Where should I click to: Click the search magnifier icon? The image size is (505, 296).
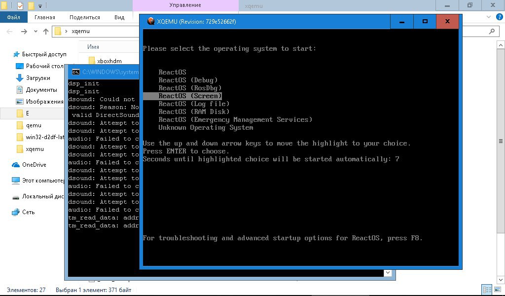(492, 31)
